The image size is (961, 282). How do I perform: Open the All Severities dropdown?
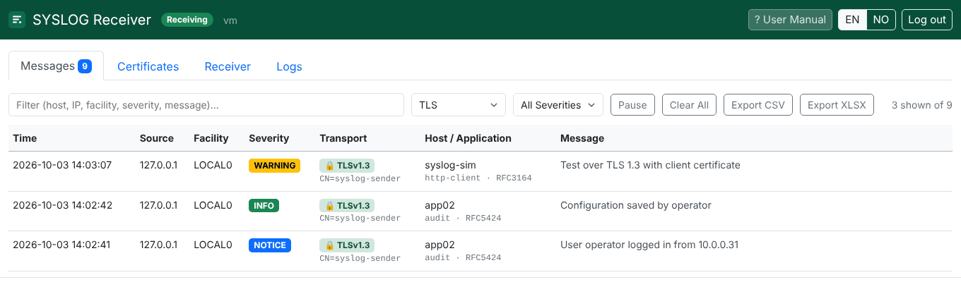(558, 104)
